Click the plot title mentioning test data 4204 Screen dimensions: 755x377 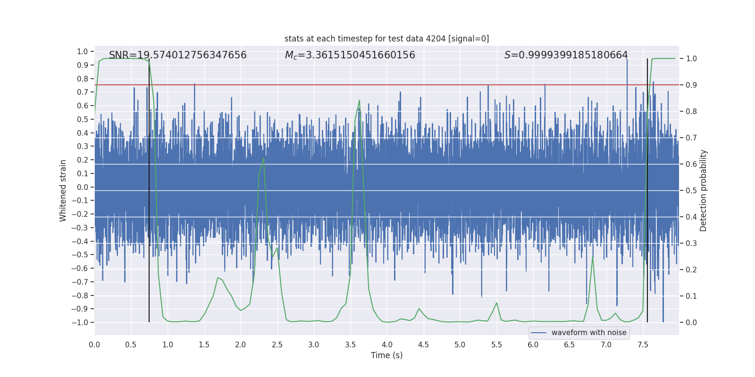386,39
